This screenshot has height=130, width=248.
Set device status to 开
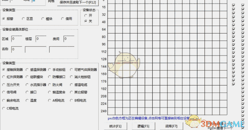coord(88,15)
